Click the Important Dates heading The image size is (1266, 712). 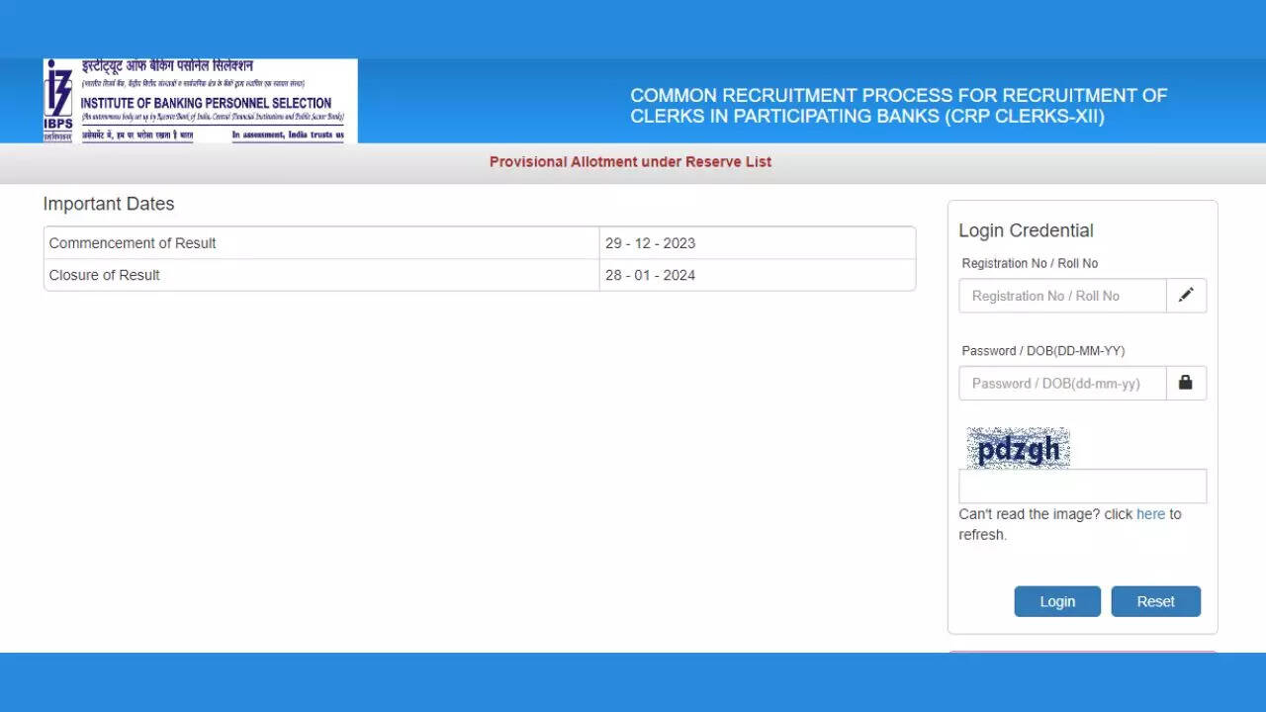coord(109,204)
